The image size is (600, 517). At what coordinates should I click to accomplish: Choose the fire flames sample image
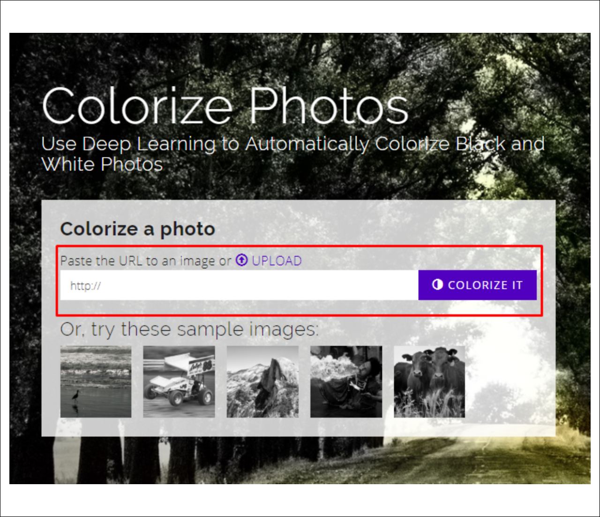(346, 382)
